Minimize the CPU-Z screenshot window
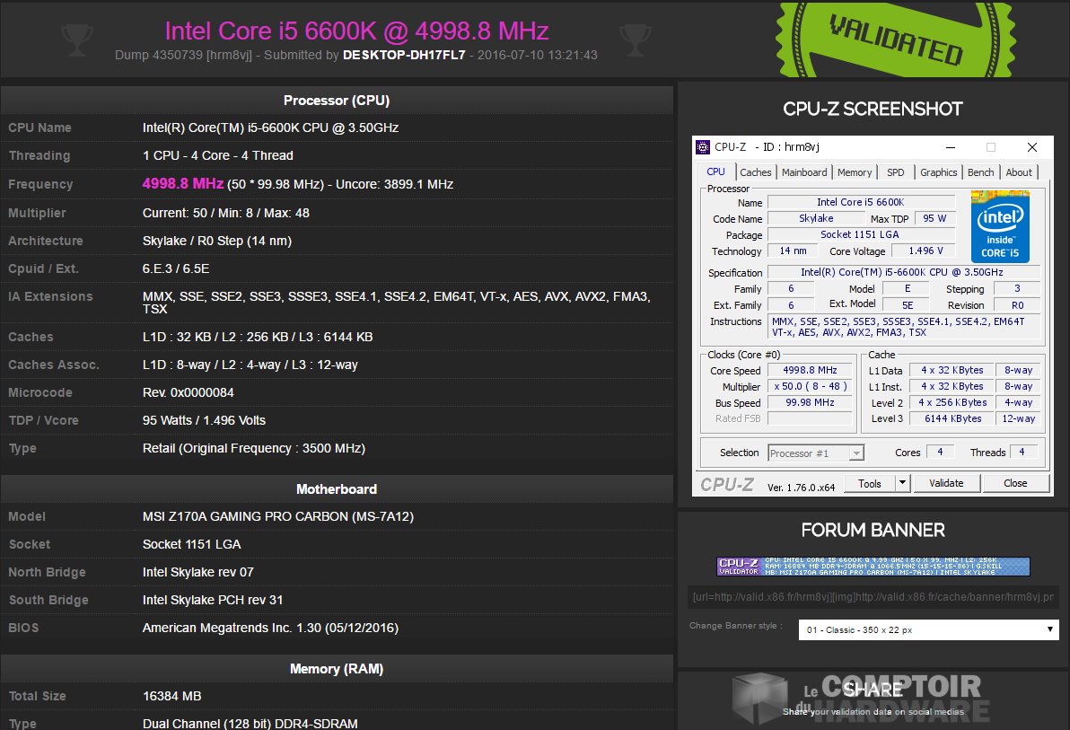The image size is (1070, 730). [x=951, y=147]
